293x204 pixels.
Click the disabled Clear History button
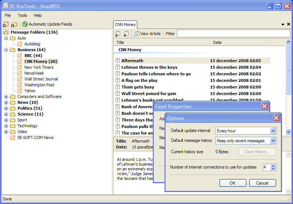257,152
